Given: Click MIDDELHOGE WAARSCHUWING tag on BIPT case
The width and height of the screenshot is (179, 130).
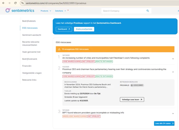Looking at the screenshot, I should (74, 116).
